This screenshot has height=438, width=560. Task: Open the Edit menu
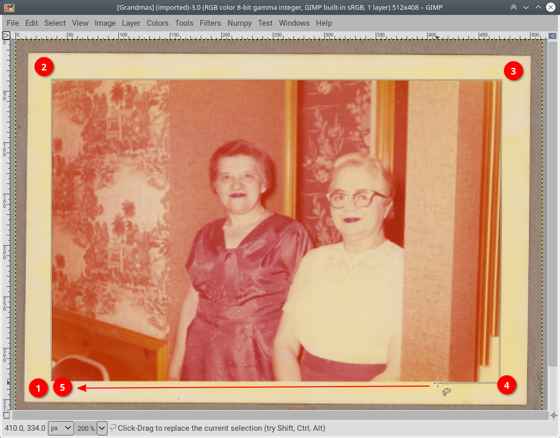[x=31, y=23]
